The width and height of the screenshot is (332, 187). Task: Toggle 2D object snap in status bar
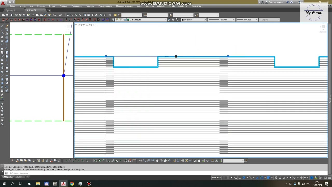point(261,178)
